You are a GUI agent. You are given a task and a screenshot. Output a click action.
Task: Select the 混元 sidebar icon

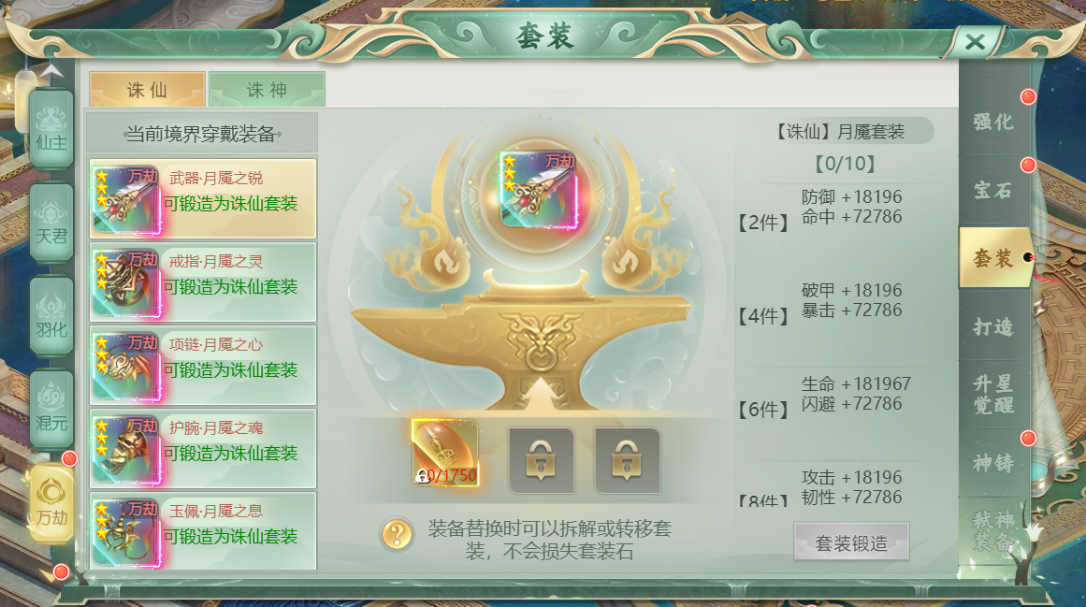click(51, 410)
